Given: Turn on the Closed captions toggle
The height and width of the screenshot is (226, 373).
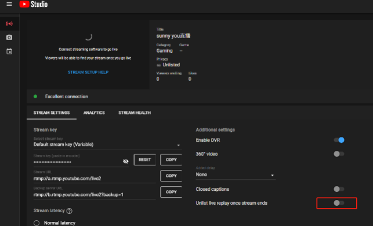Looking at the screenshot, I should click(339, 189).
